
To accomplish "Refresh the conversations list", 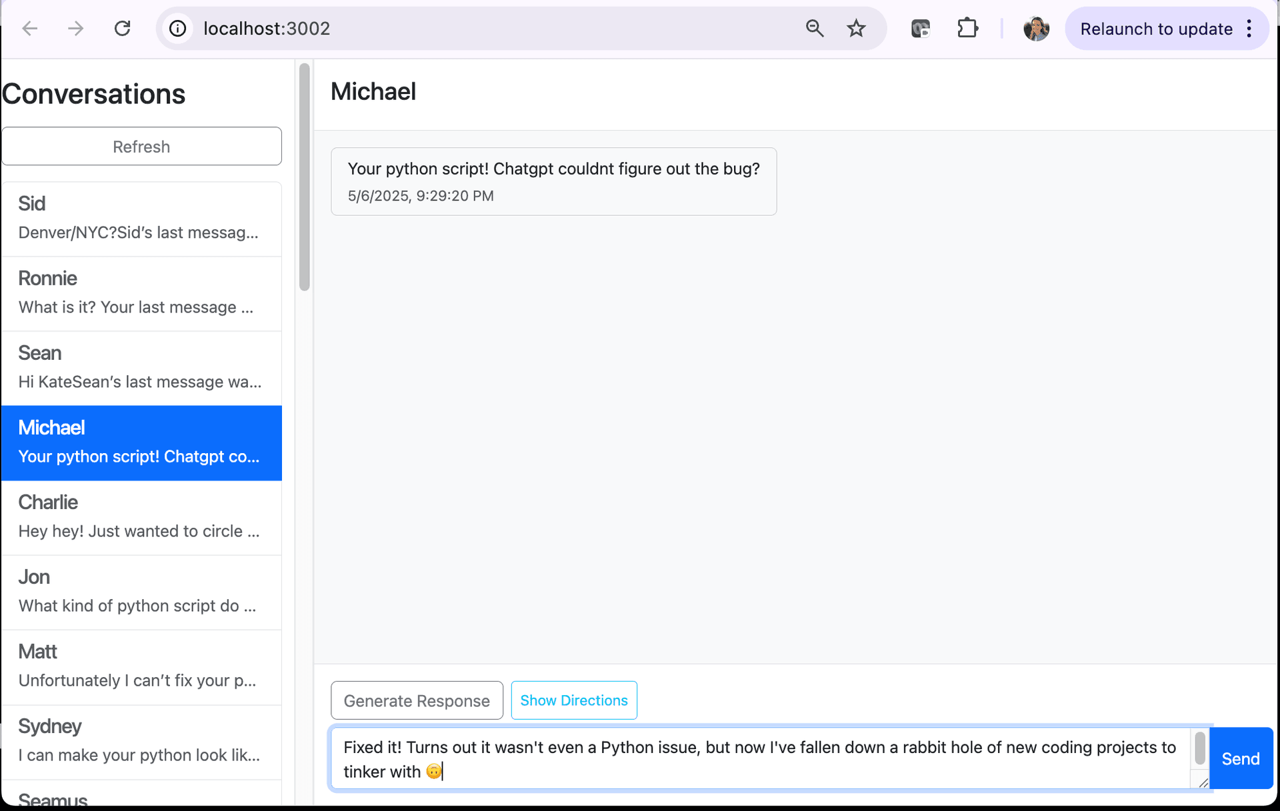I will tap(141, 146).
